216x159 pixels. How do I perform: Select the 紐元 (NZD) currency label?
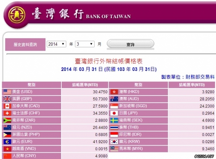pos(22,127)
